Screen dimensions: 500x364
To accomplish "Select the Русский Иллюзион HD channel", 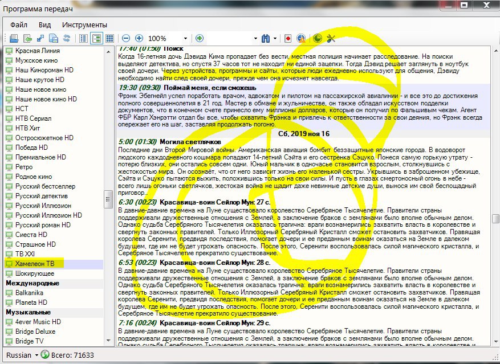I will pyautogui.click(x=48, y=215).
